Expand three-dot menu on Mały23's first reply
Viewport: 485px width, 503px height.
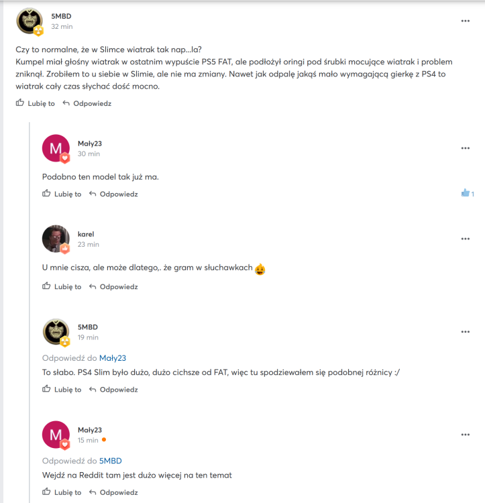[465, 148]
